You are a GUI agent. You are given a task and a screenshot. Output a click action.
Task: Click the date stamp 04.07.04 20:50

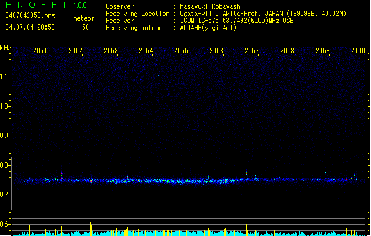[x=30, y=27]
